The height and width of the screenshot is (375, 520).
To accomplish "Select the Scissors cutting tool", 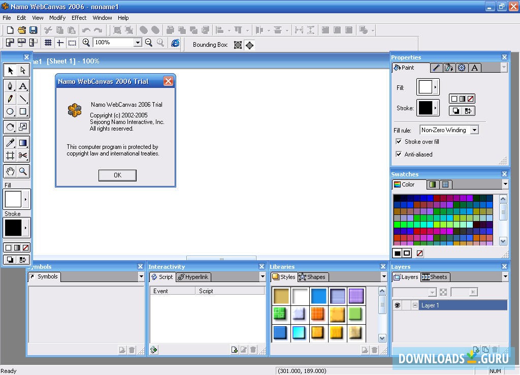I will [x=23, y=154].
